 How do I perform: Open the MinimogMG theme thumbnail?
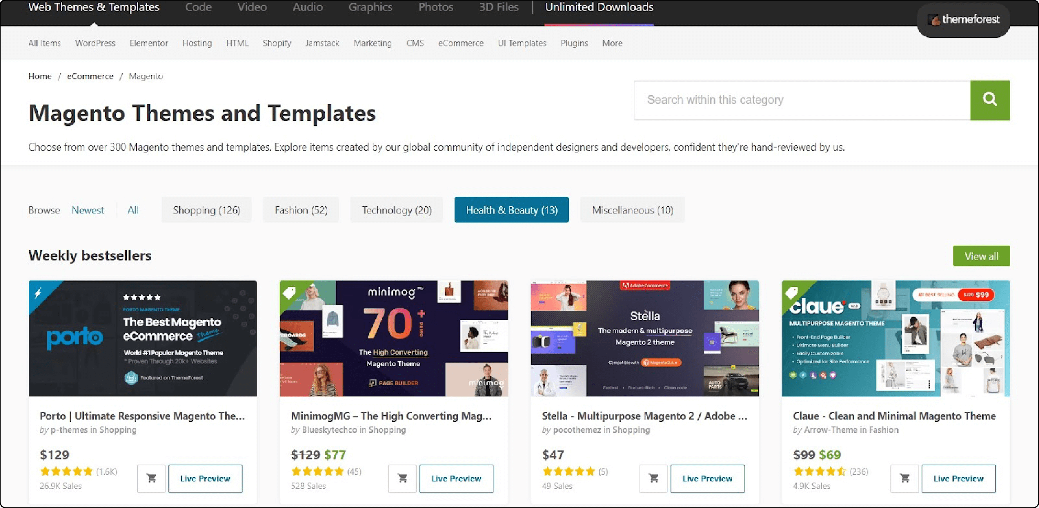[393, 338]
